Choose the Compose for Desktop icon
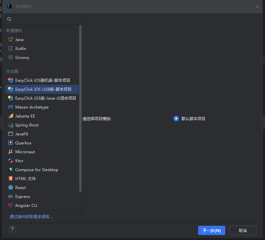This screenshot has width=265, height=240. click(11, 170)
